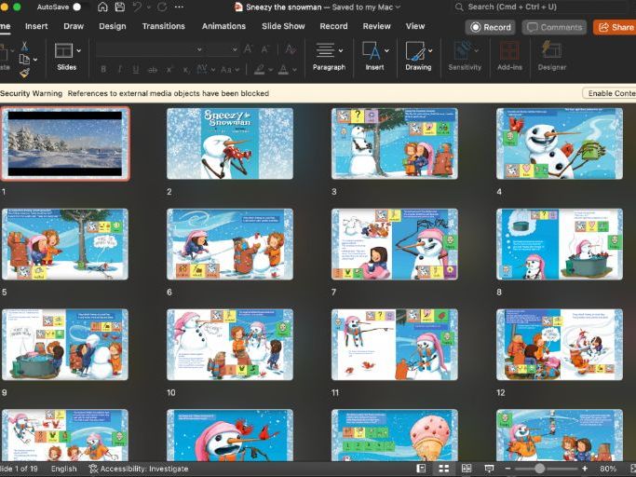
Task: Toggle Bold formatting
Action: [103, 70]
